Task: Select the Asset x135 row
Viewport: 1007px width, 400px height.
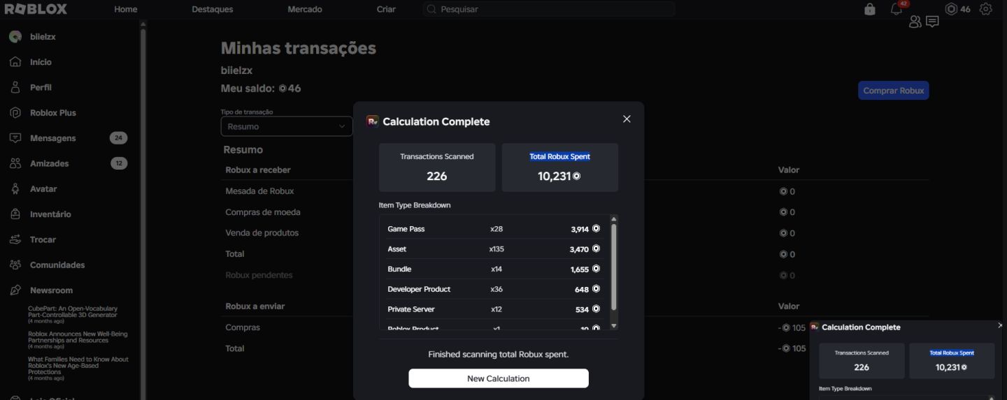Action: [x=494, y=249]
